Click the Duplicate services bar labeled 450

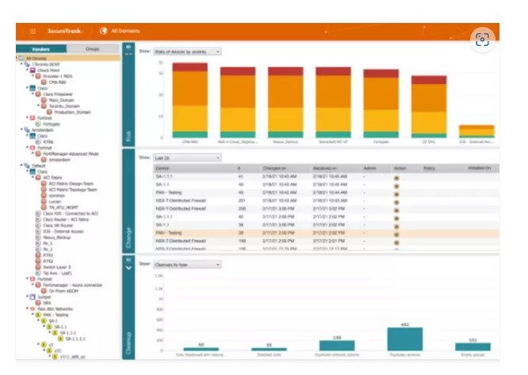[x=405, y=339]
